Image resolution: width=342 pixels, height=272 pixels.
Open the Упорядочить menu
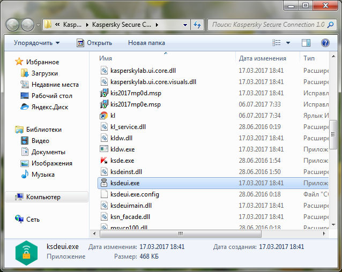click(x=36, y=43)
